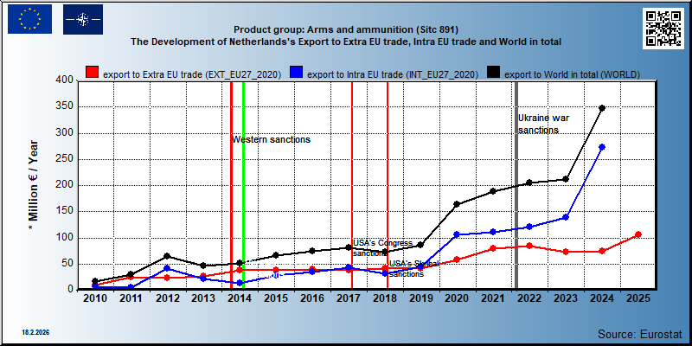Click the x-axis year label 2010
Image resolution: width=692 pixels, height=346 pixels.
pos(95,298)
